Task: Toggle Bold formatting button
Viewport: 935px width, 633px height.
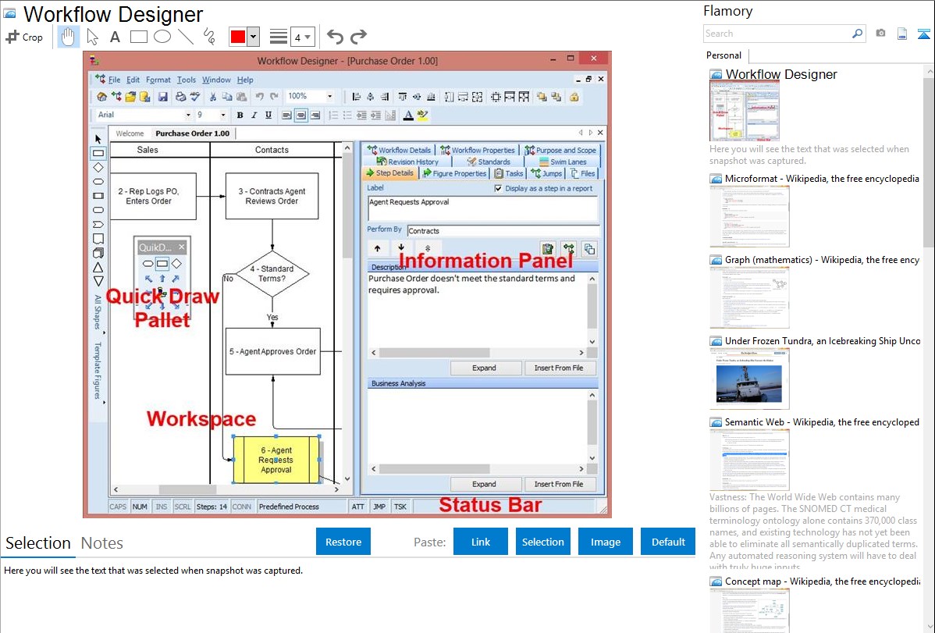Action: pos(240,116)
